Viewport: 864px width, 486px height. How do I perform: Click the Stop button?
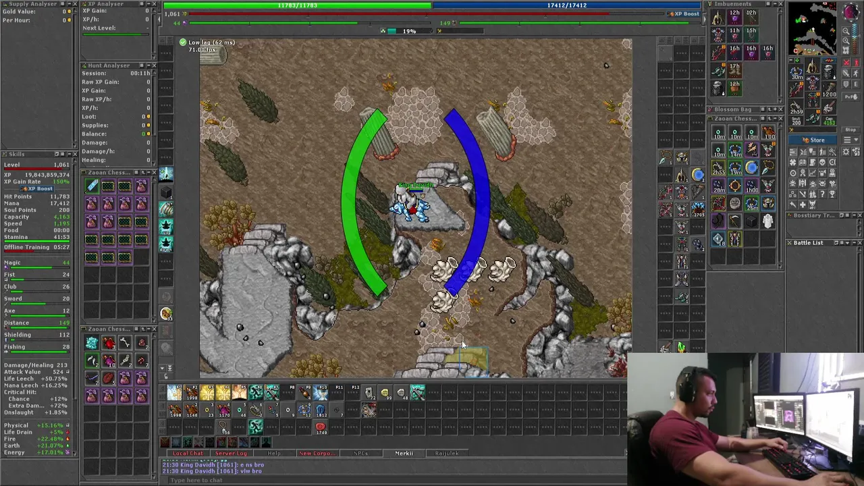850,130
